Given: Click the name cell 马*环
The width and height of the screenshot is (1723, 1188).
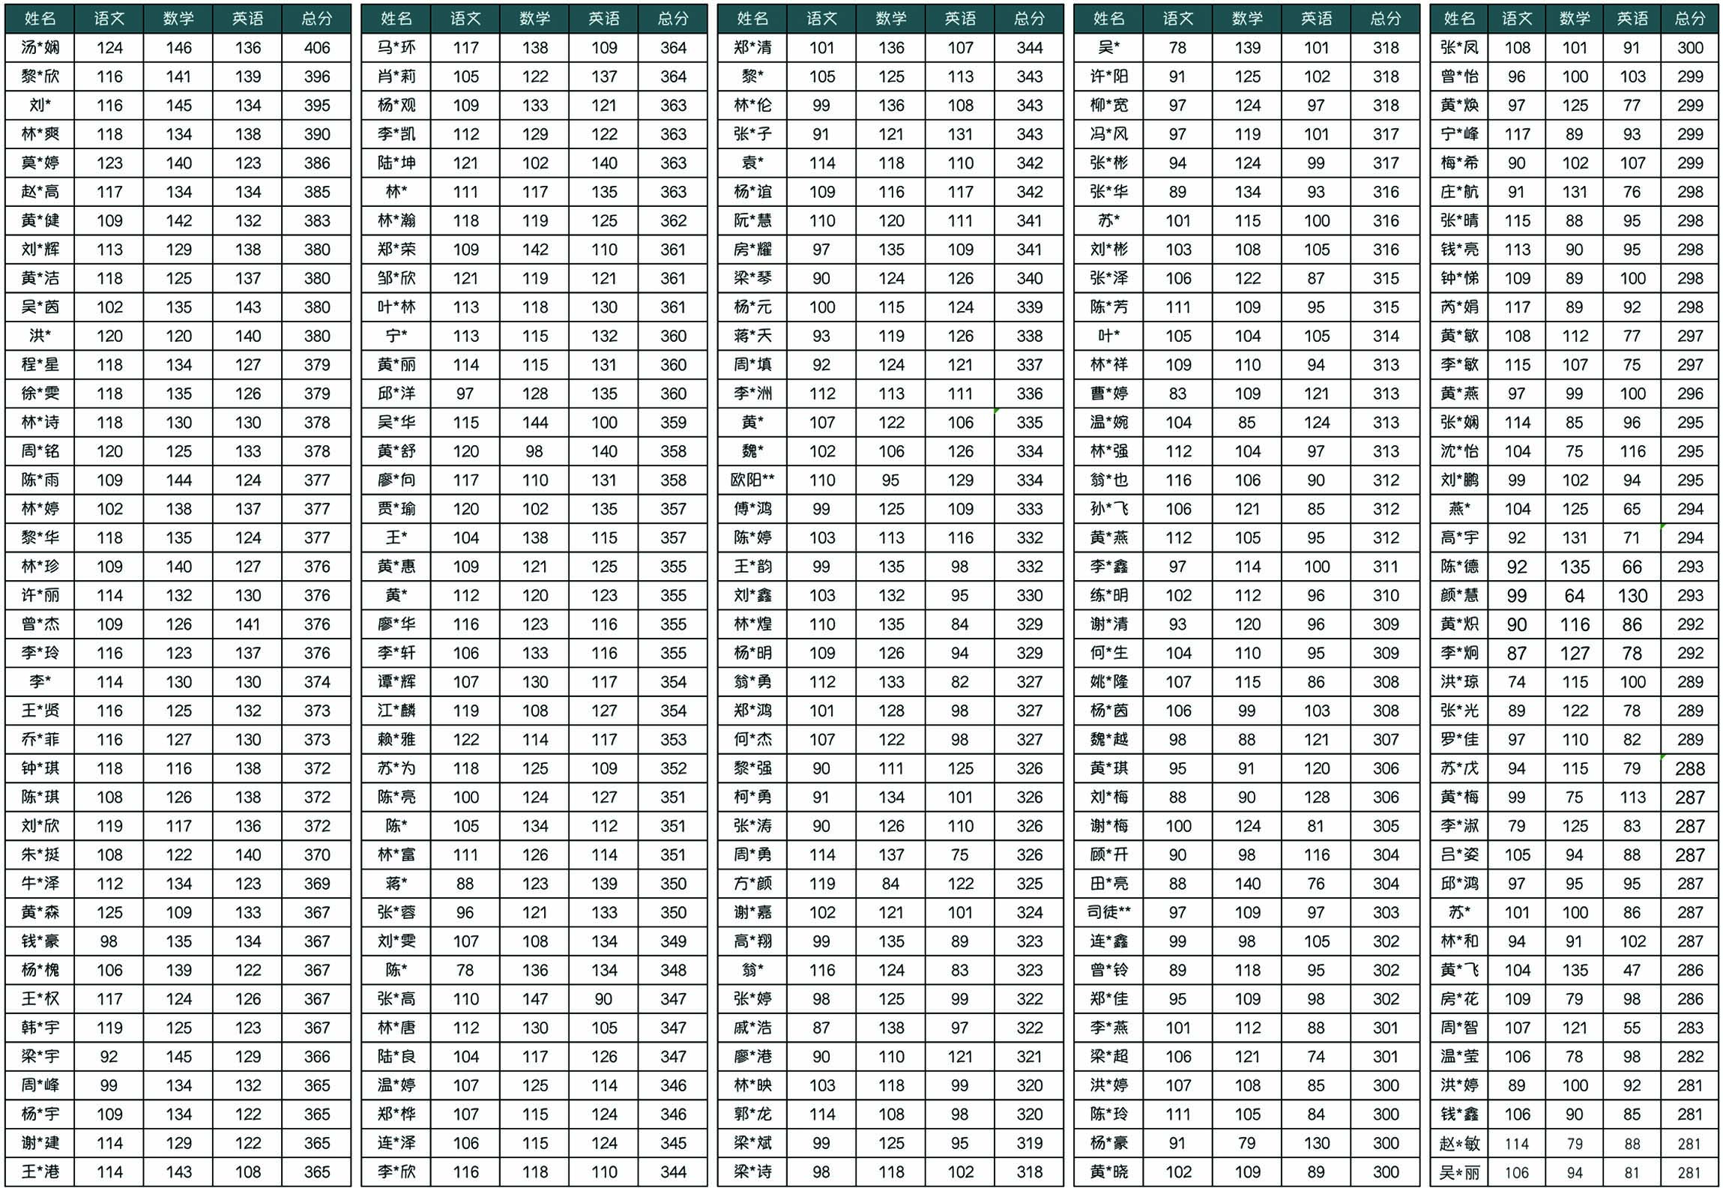Looking at the screenshot, I should [x=396, y=48].
